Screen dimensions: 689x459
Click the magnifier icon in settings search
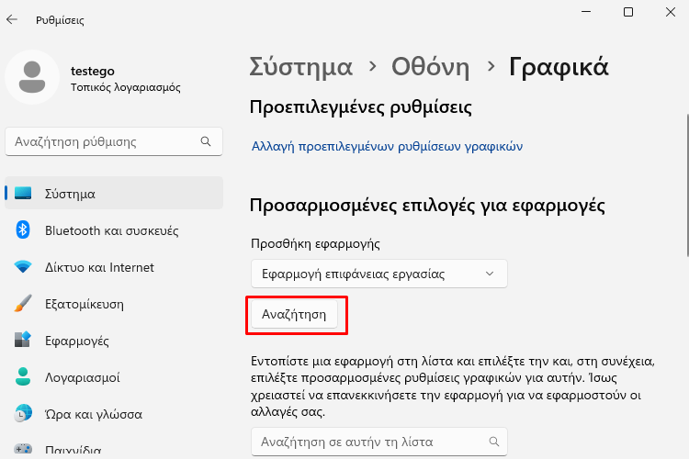click(x=206, y=141)
